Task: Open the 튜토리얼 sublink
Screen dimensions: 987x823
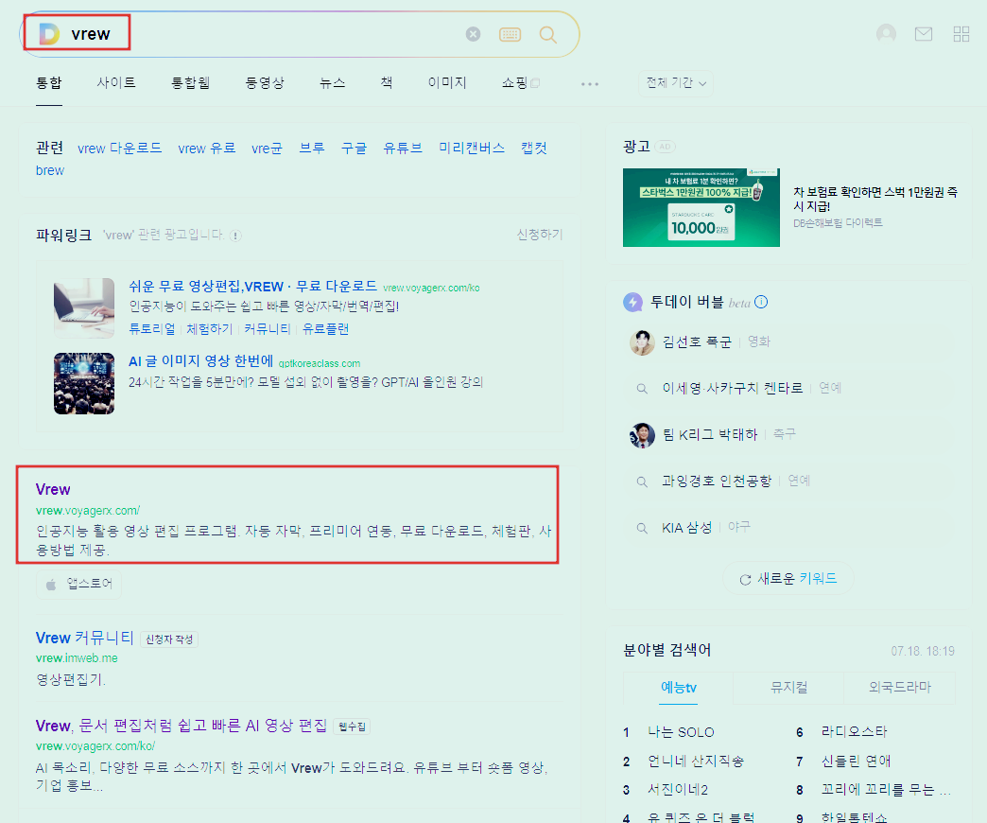Action: 151,328
